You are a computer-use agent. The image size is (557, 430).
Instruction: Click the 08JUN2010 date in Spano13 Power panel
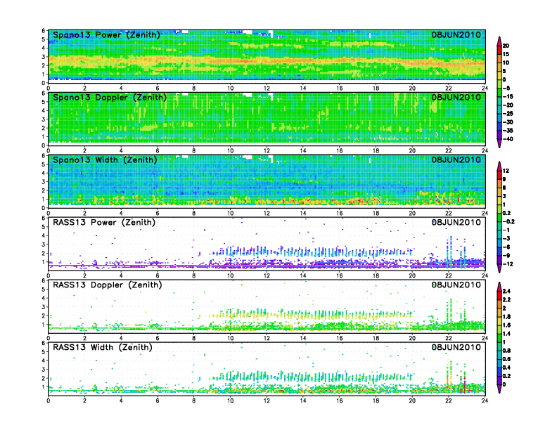[456, 35]
